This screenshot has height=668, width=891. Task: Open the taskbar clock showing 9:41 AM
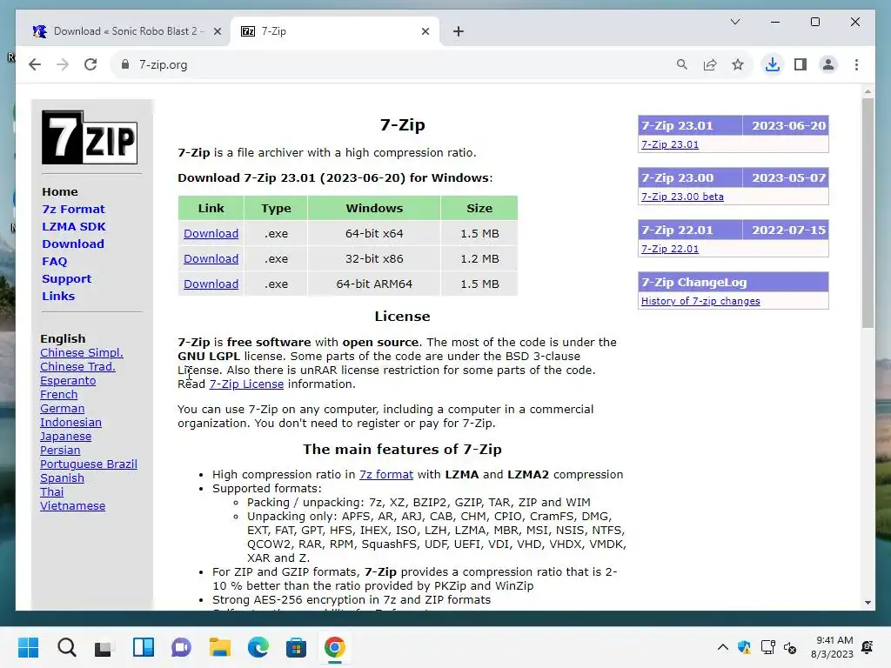pyautogui.click(x=832, y=647)
